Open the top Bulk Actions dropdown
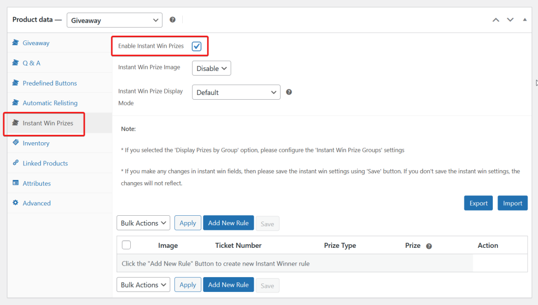The width and height of the screenshot is (538, 305). [143, 223]
